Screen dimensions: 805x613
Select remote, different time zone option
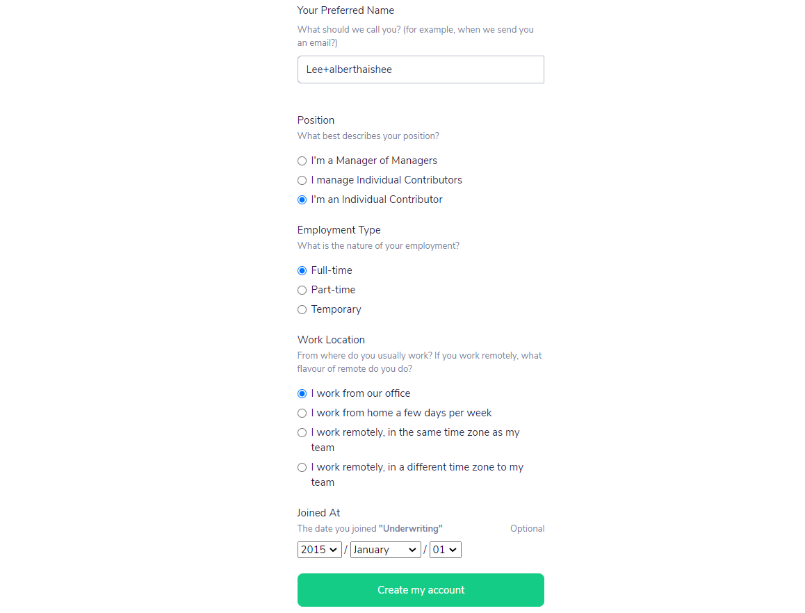302,467
